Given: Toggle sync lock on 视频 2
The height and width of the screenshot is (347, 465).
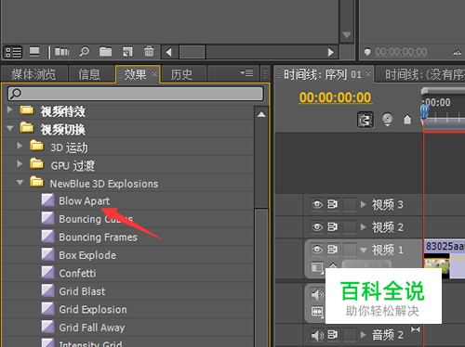Looking at the screenshot, I should pyautogui.click(x=333, y=227).
